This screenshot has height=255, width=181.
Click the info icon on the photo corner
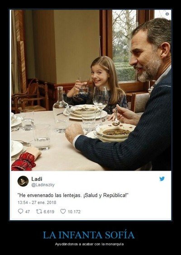point(167,14)
